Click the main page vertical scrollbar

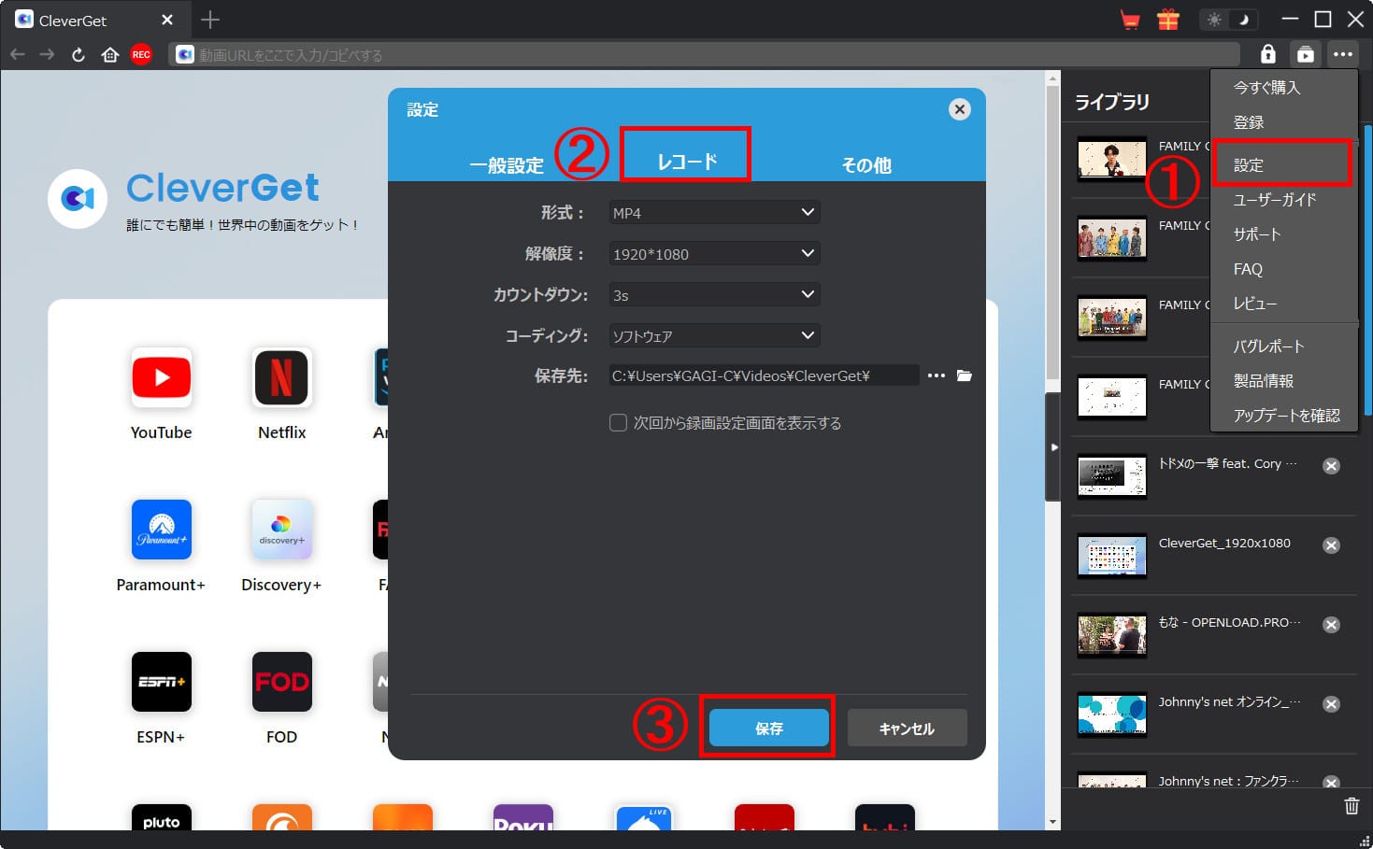(x=1053, y=233)
